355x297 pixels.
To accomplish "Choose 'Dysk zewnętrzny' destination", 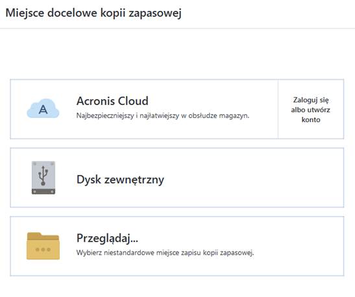I will [x=177, y=178].
